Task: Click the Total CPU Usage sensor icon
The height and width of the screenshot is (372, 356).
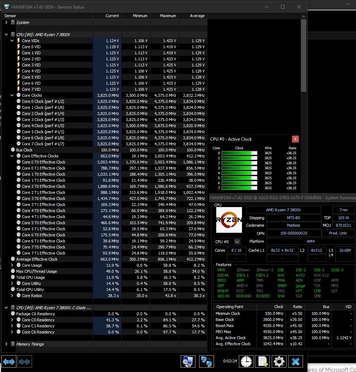Action: [13, 277]
